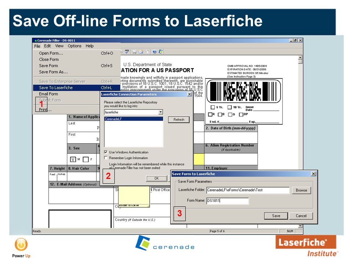
Task: Open the Help menu
Action: tap(90, 46)
